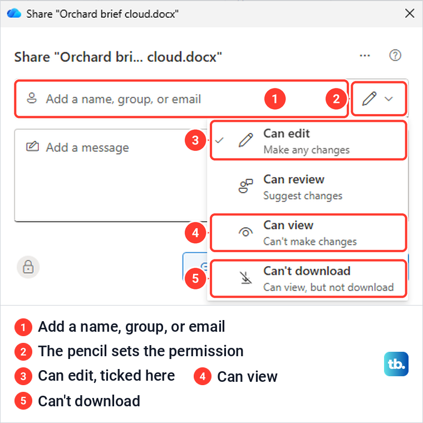Click the person icon in name field

(32, 98)
